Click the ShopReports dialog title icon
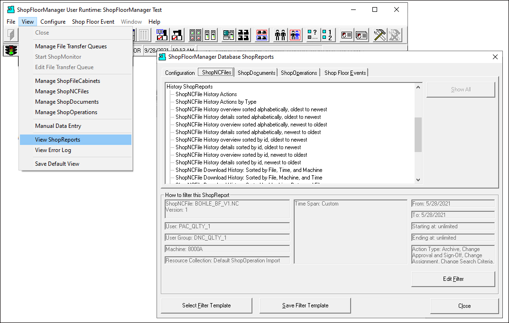509x323 pixels. pyautogui.click(x=162, y=57)
